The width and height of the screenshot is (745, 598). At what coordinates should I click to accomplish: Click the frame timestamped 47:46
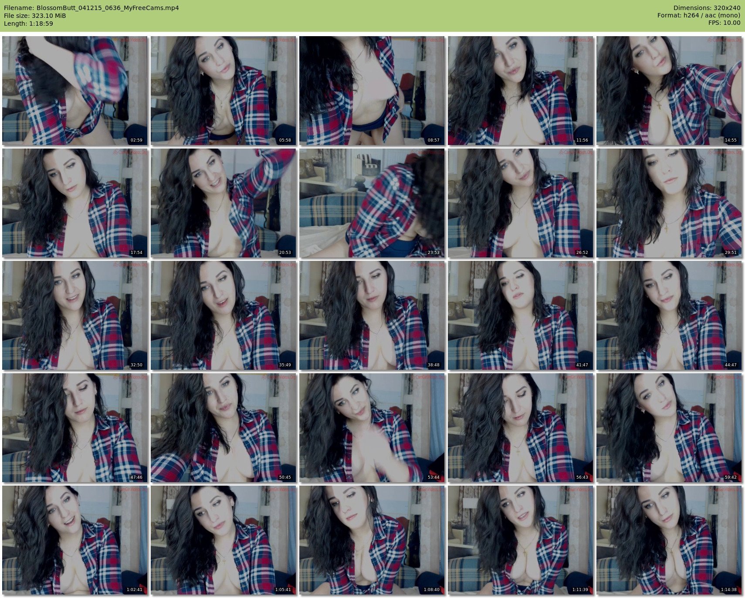click(75, 428)
